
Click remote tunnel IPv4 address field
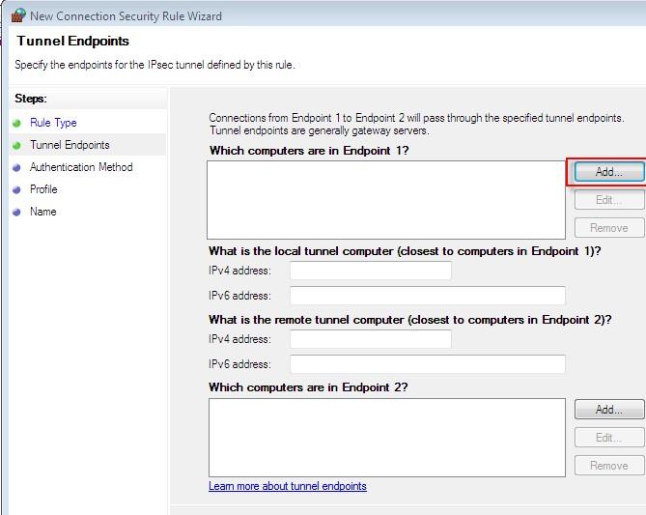click(x=370, y=339)
